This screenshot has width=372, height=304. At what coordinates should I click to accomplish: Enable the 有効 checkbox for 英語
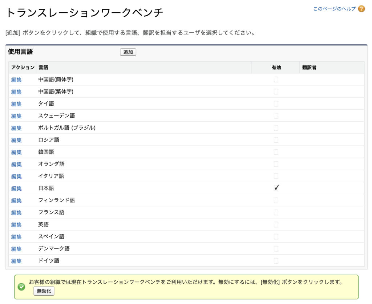[x=276, y=224]
